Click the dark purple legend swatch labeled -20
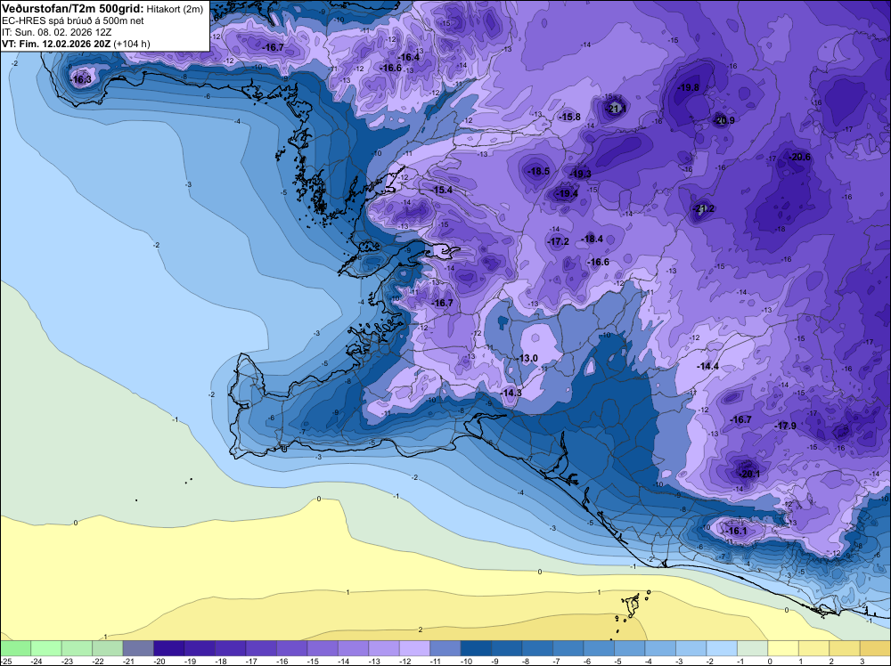 click(168, 648)
